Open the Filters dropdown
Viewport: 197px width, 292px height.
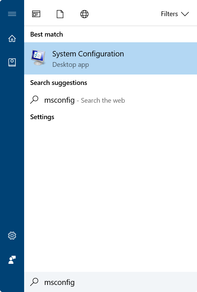[169, 14]
